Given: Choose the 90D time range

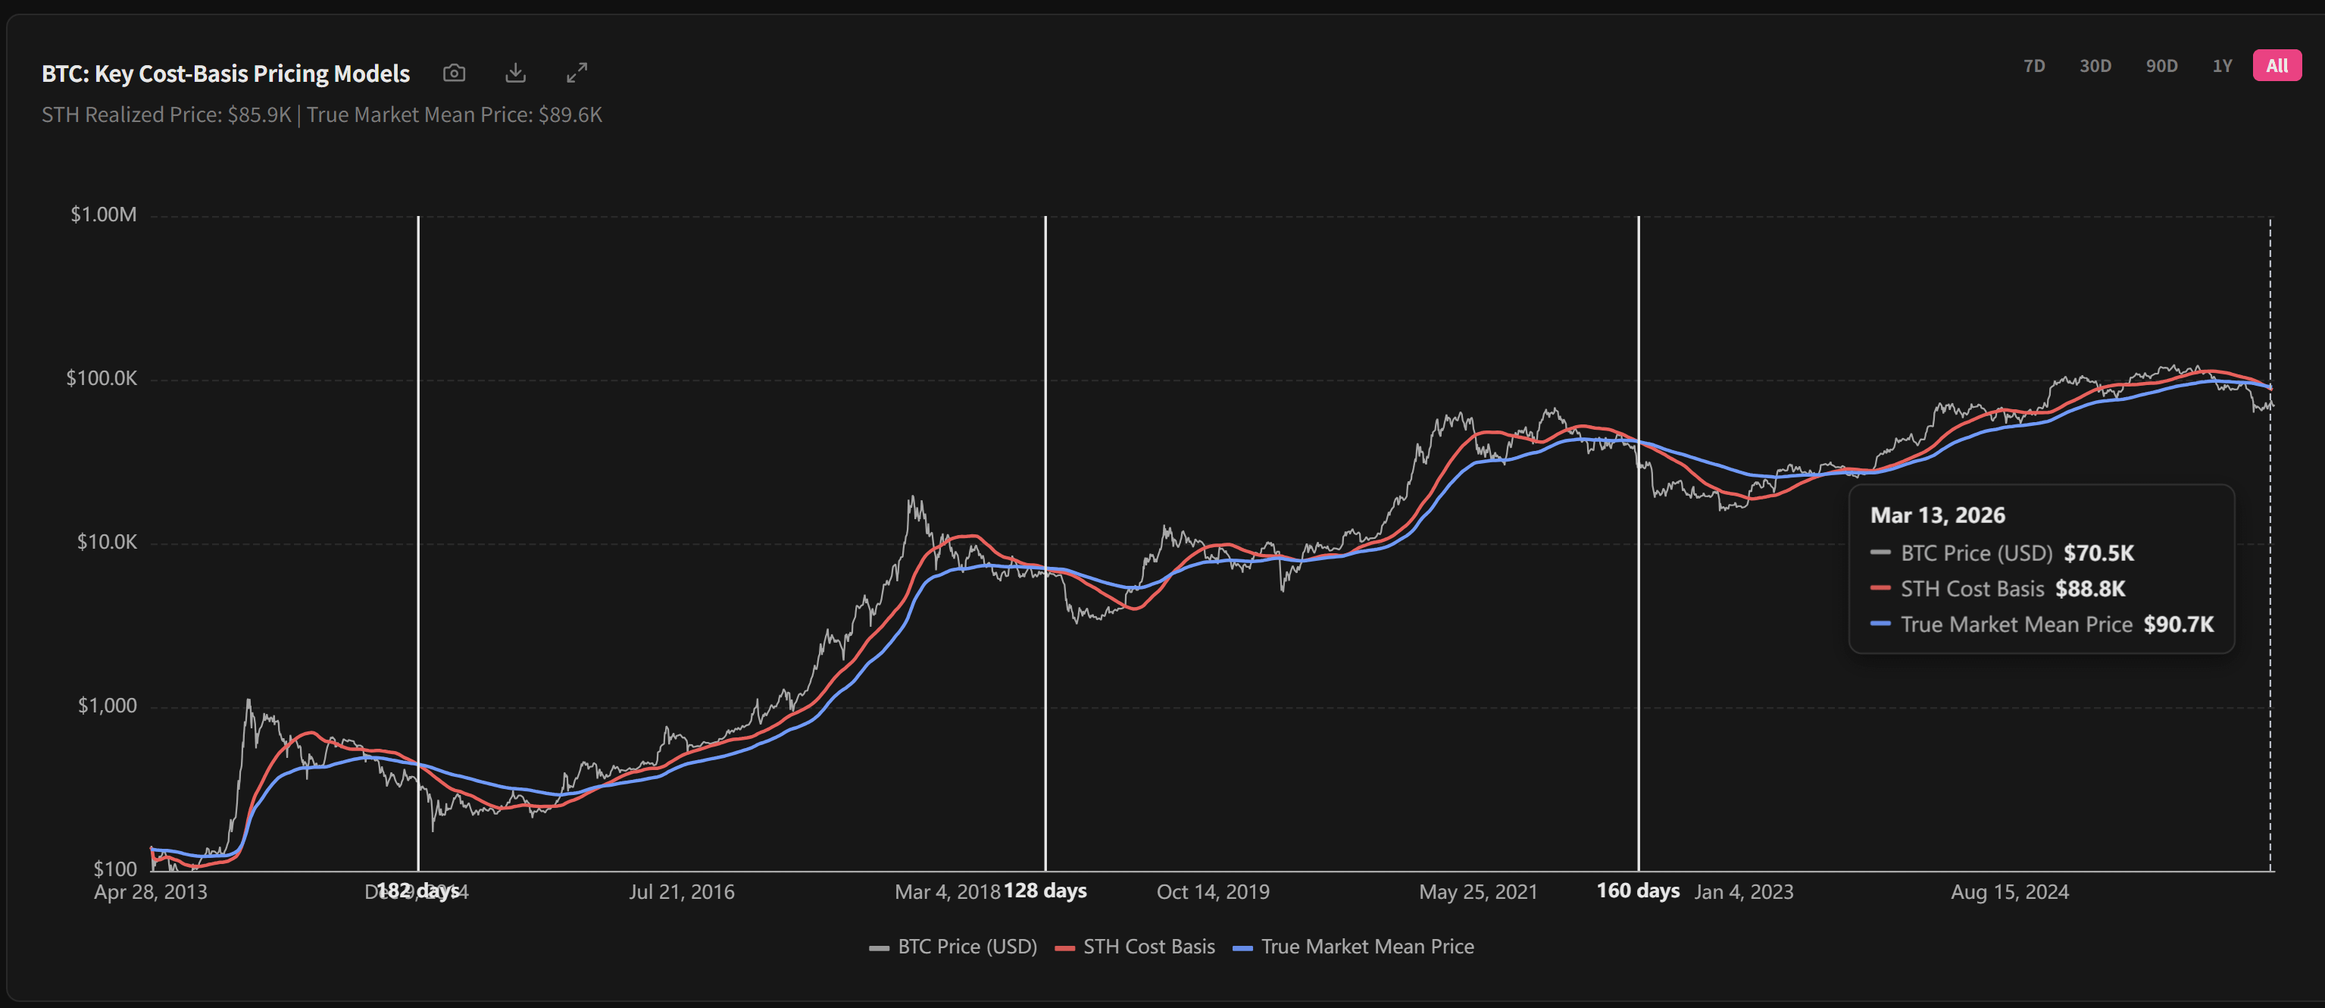Looking at the screenshot, I should [2161, 66].
